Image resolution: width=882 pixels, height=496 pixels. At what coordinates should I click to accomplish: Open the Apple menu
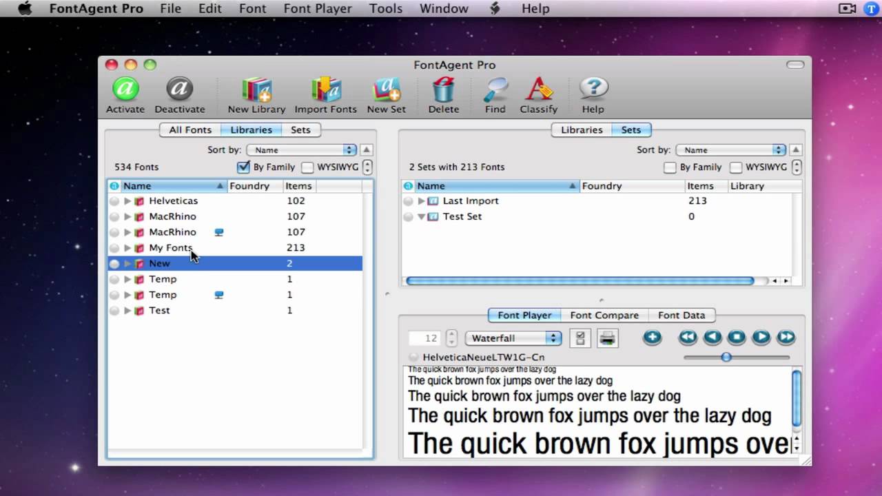(x=24, y=8)
